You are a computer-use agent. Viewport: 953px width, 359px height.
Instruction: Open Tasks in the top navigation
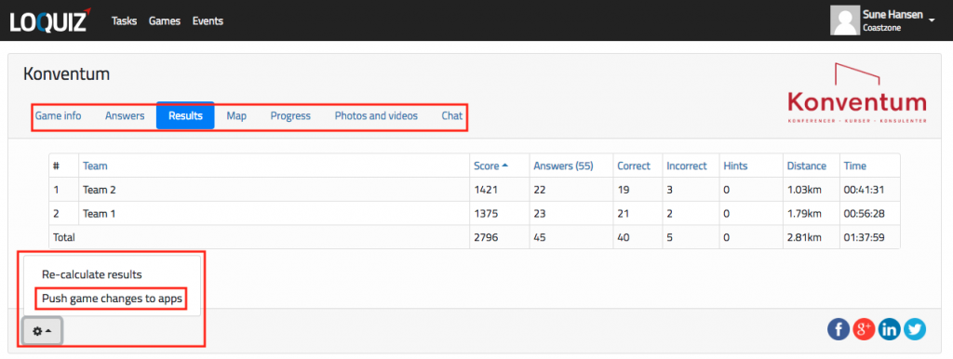124,20
